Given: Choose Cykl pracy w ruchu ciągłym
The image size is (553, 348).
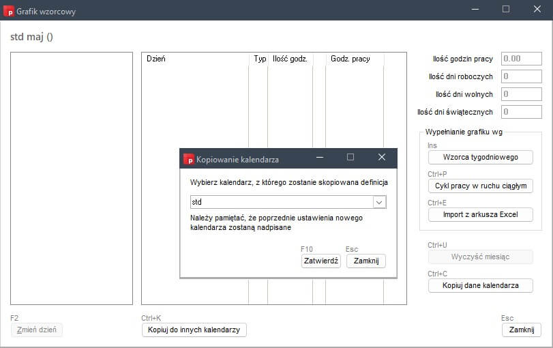Looking at the screenshot, I should [480, 186].
